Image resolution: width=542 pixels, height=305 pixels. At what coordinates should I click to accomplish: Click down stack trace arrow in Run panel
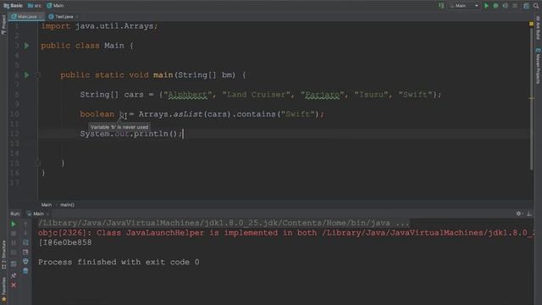(25, 234)
